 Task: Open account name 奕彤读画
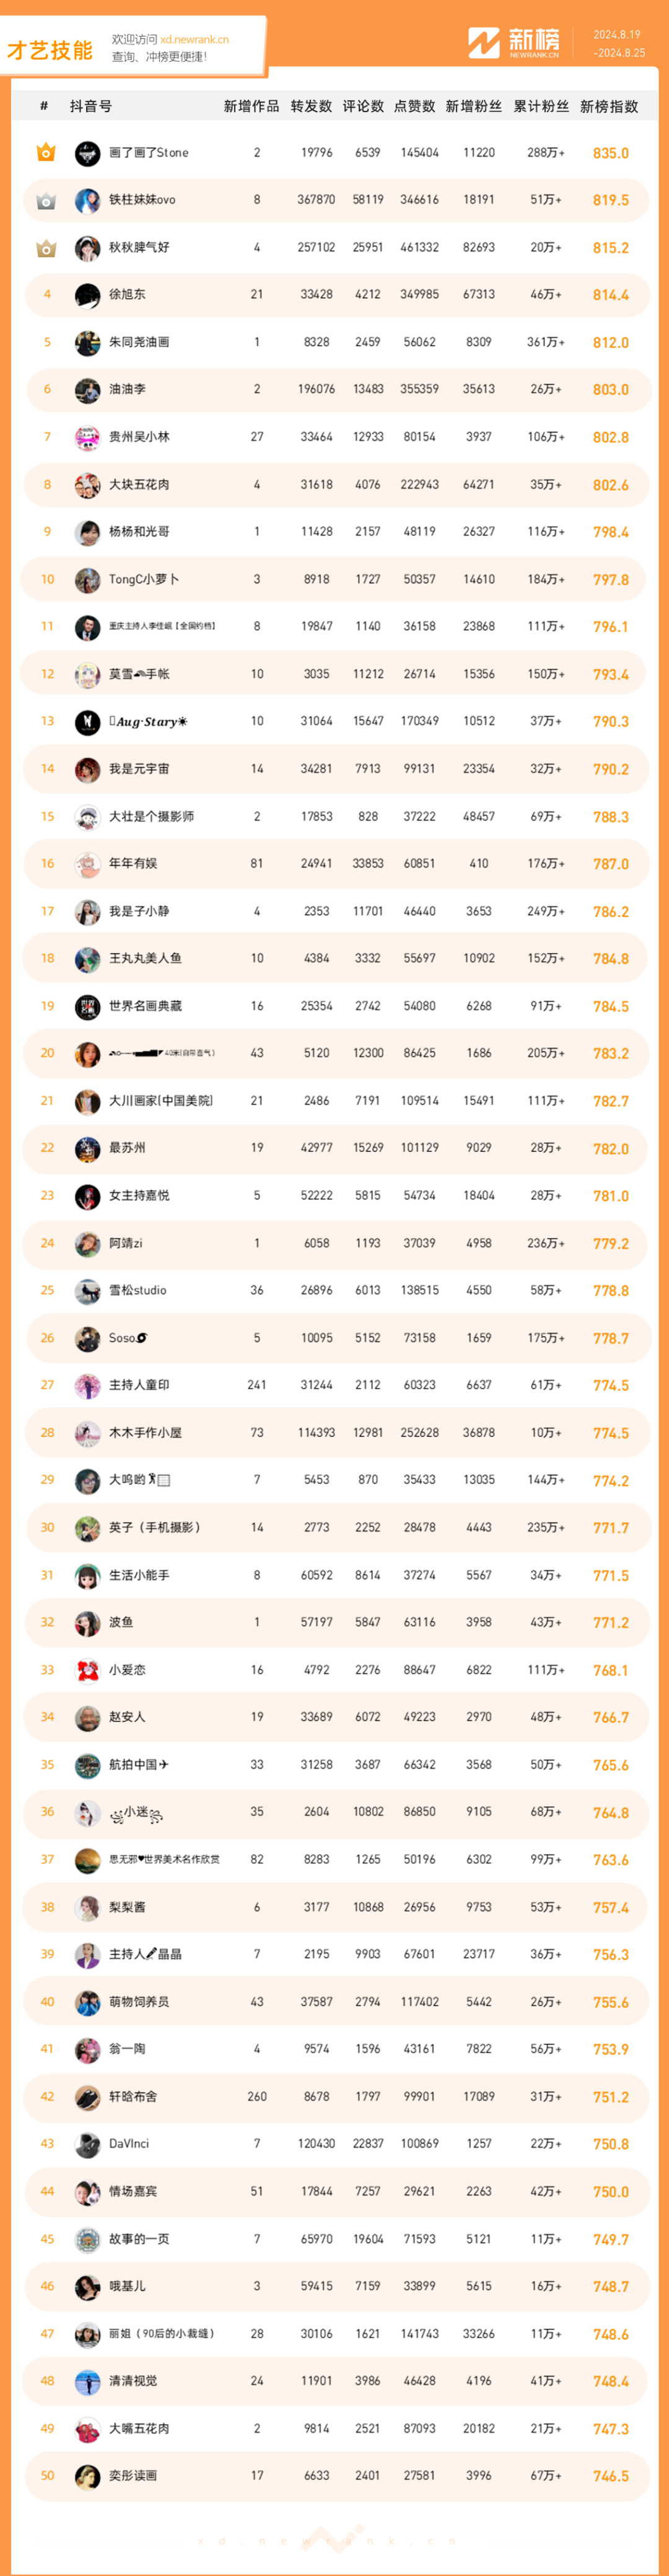133,2475
